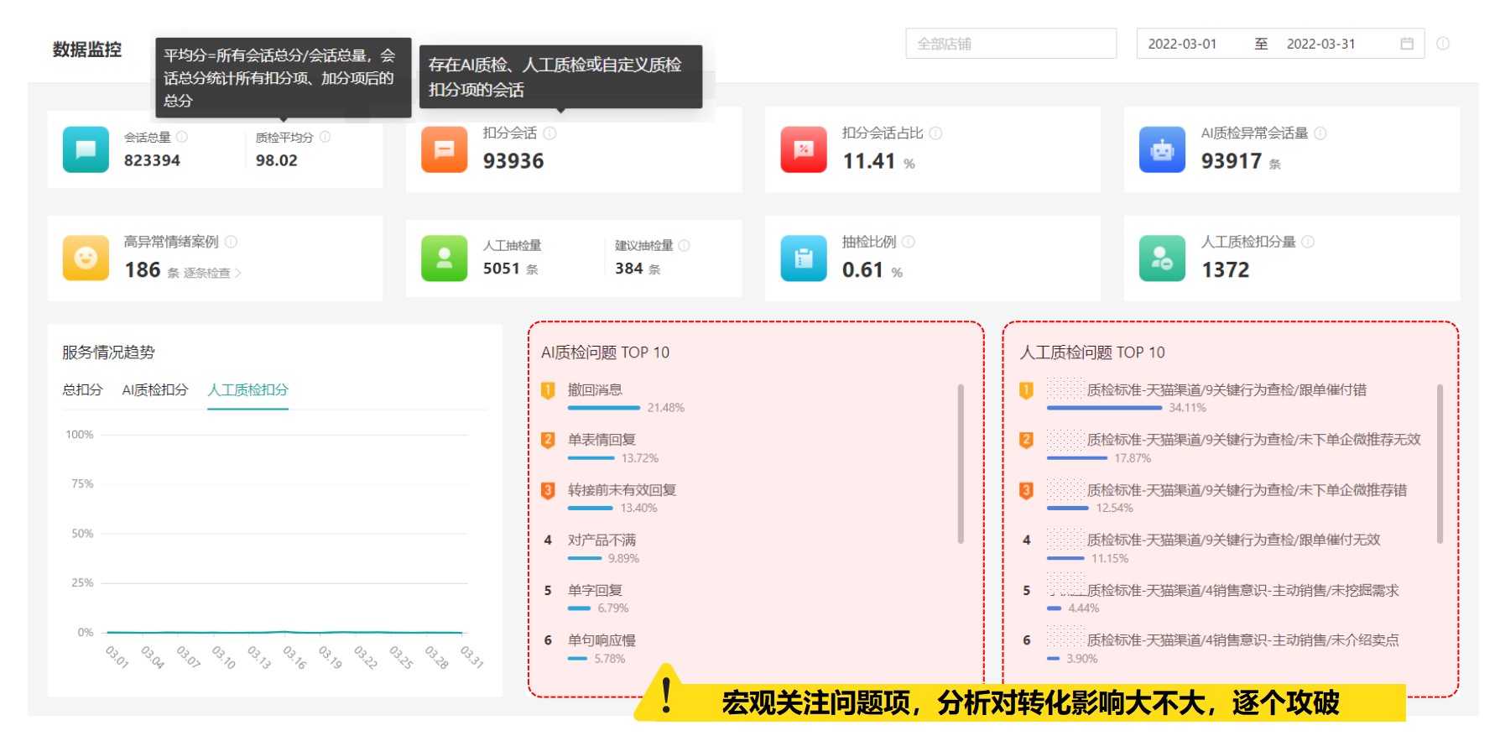Image resolution: width=1500 pixels, height=736 pixels.
Task: Click the 撤回消息 21.48% progress bar
Action: click(x=604, y=408)
